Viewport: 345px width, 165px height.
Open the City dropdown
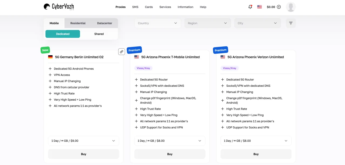point(257,23)
